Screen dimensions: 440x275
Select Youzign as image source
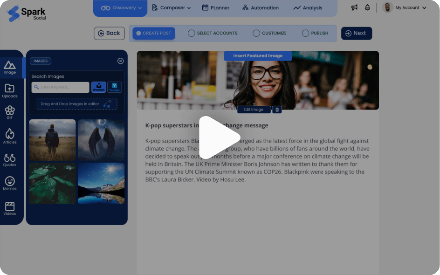tap(115, 87)
